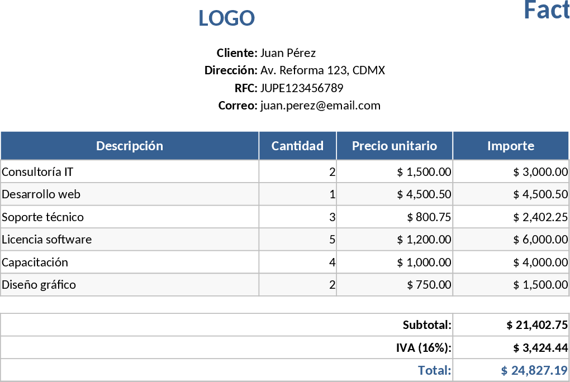The height and width of the screenshot is (382, 570).
Task: Click the Licencia software amount $6,000.00
Action: pyautogui.click(x=540, y=240)
